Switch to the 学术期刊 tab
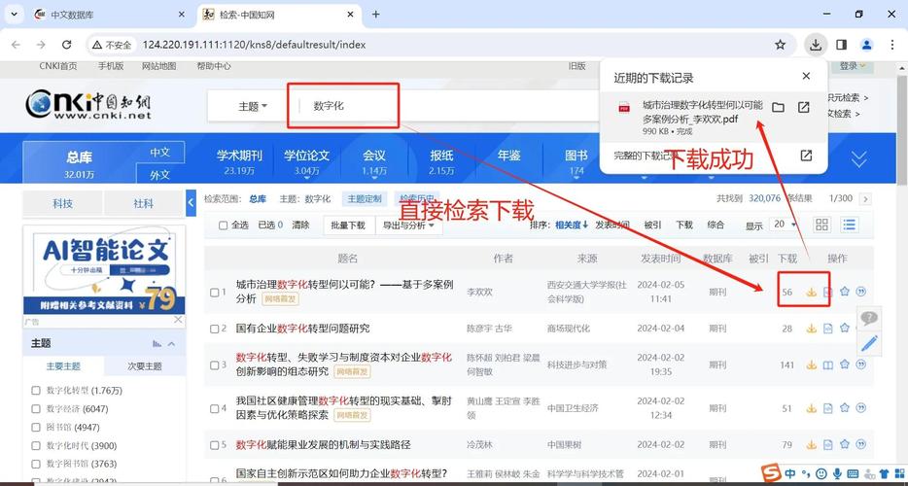This screenshot has height=486, width=908. pos(239,162)
